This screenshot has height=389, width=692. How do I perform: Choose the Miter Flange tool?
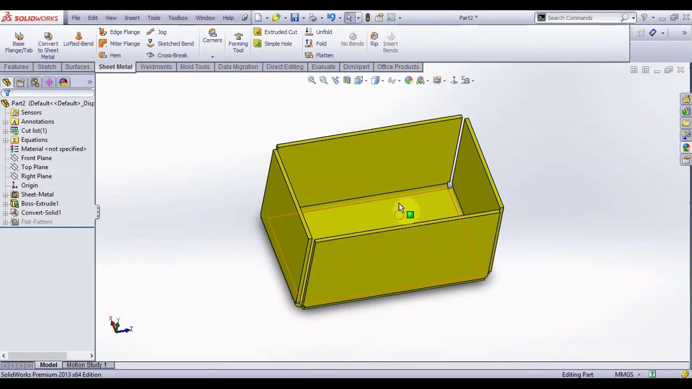[x=119, y=44]
